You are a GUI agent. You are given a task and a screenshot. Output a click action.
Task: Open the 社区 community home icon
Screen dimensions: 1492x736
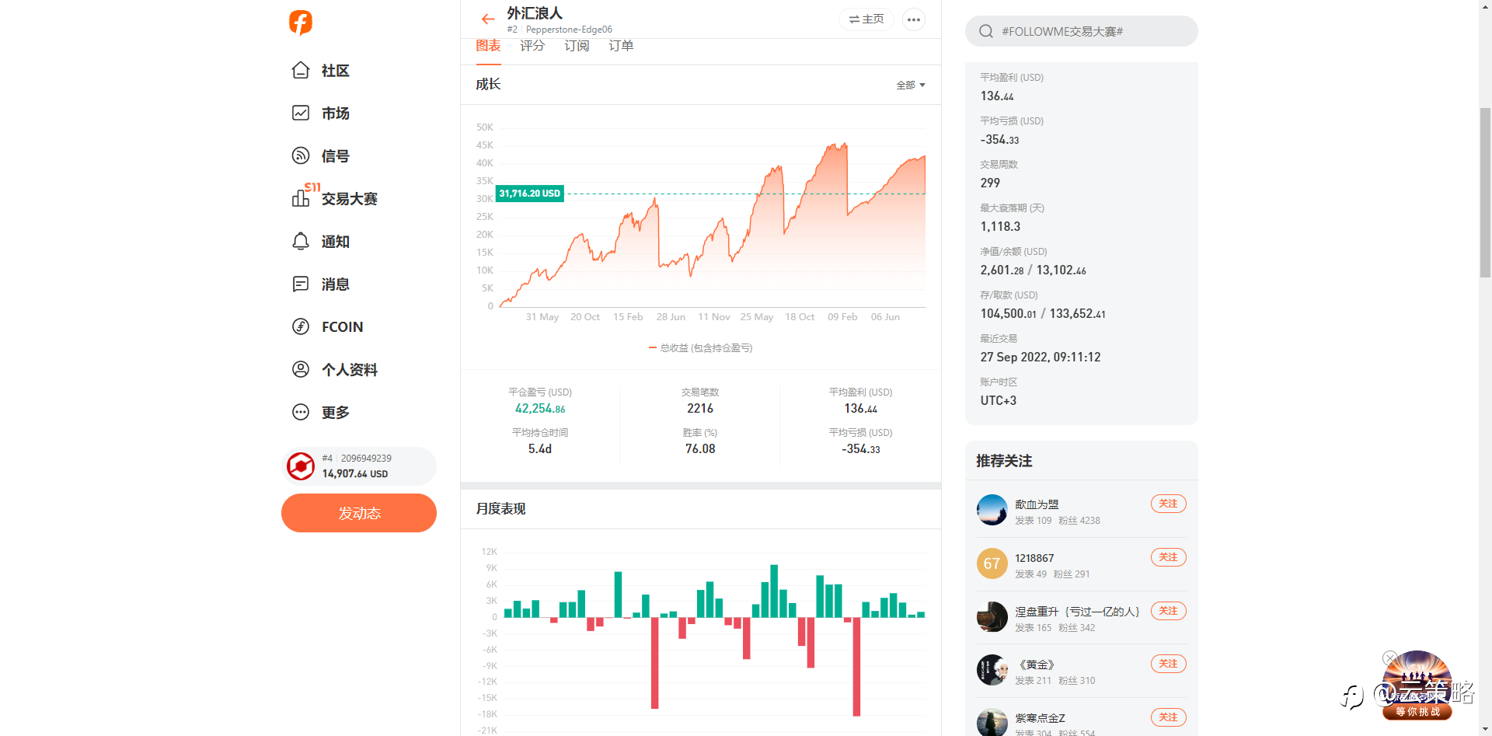tap(301, 71)
